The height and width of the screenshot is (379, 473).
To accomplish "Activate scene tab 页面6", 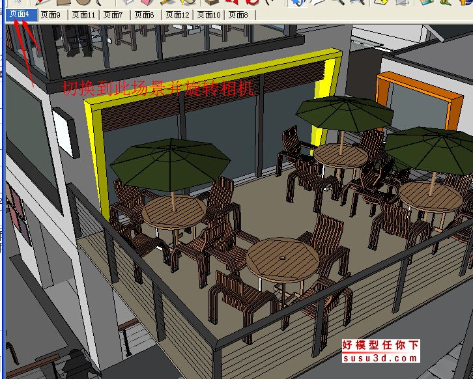I will pos(146,15).
